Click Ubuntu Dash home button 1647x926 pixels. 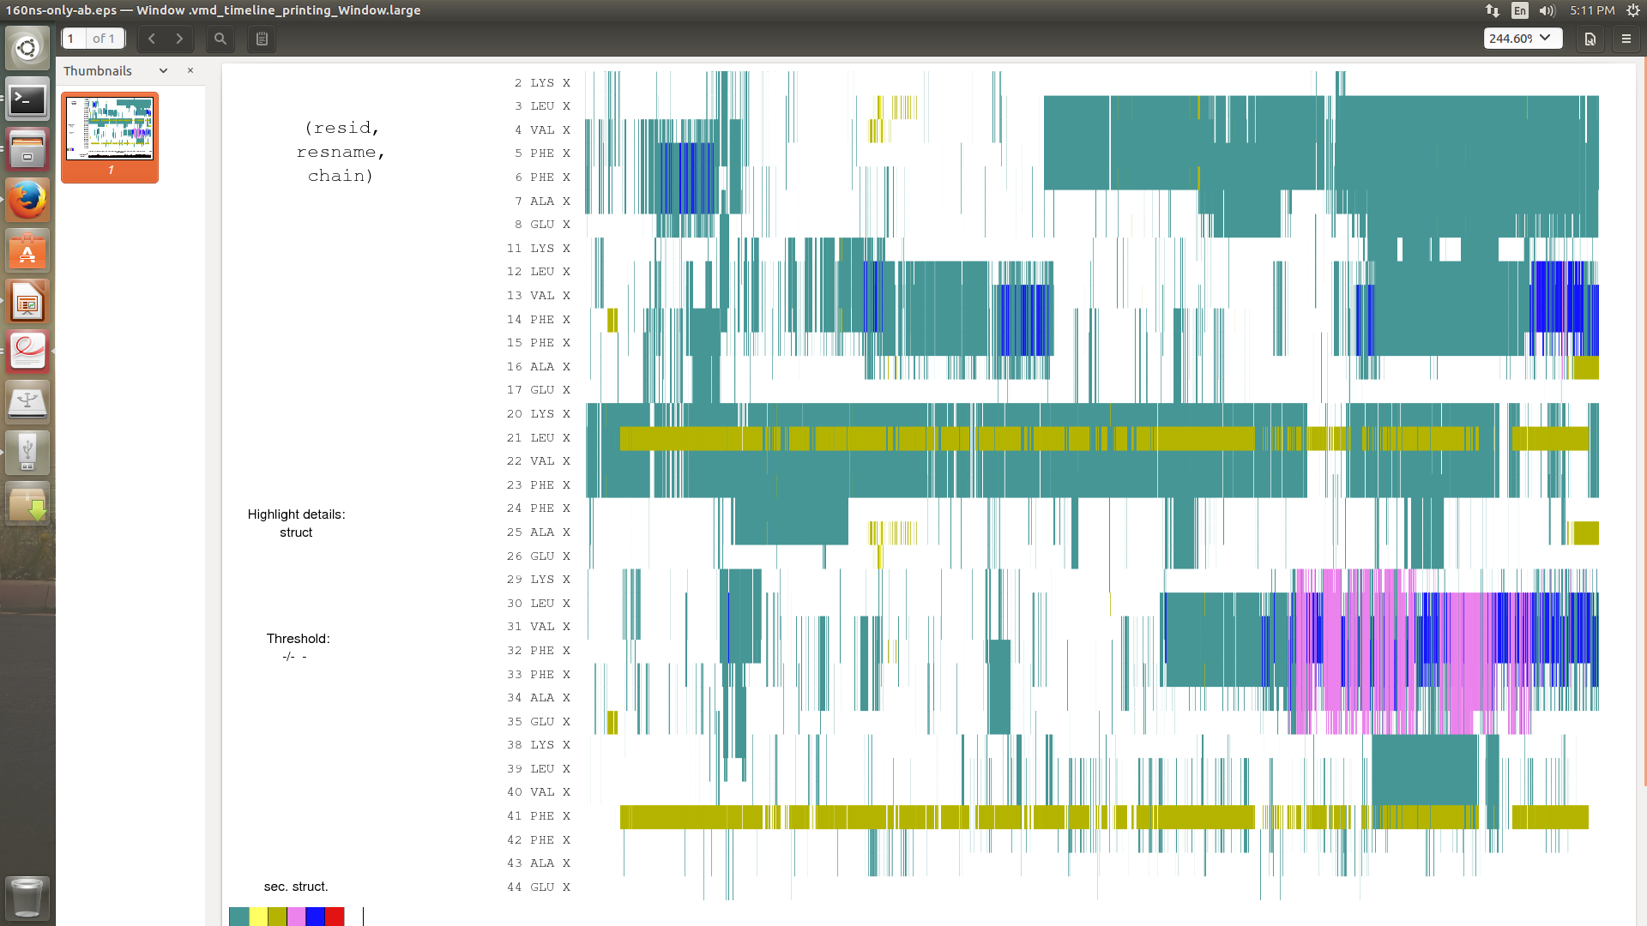(27, 48)
